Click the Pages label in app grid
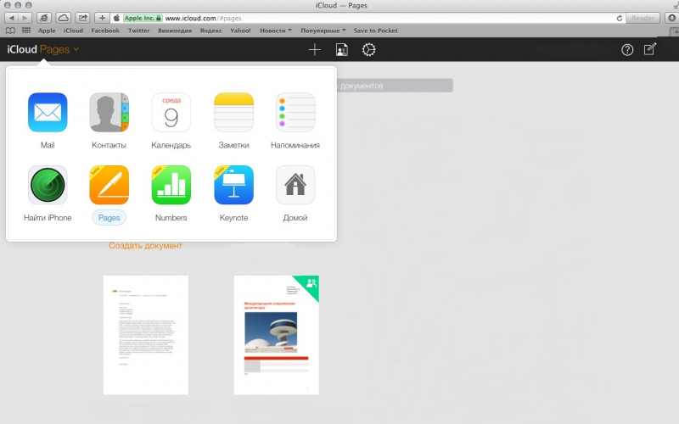Viewport: 679px width, 424px height. [109, 218]
